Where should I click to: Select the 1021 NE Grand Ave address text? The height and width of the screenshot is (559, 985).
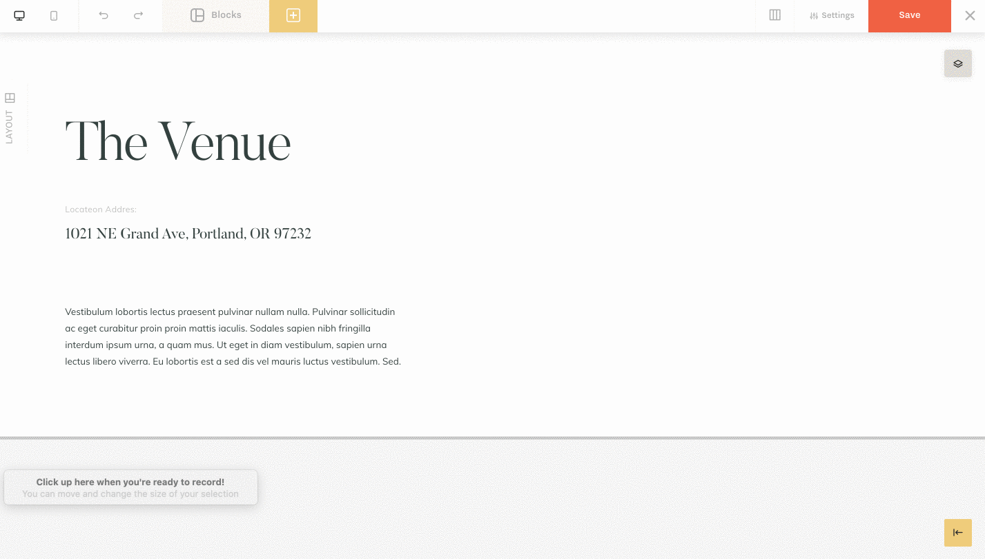tap(188, 234)
